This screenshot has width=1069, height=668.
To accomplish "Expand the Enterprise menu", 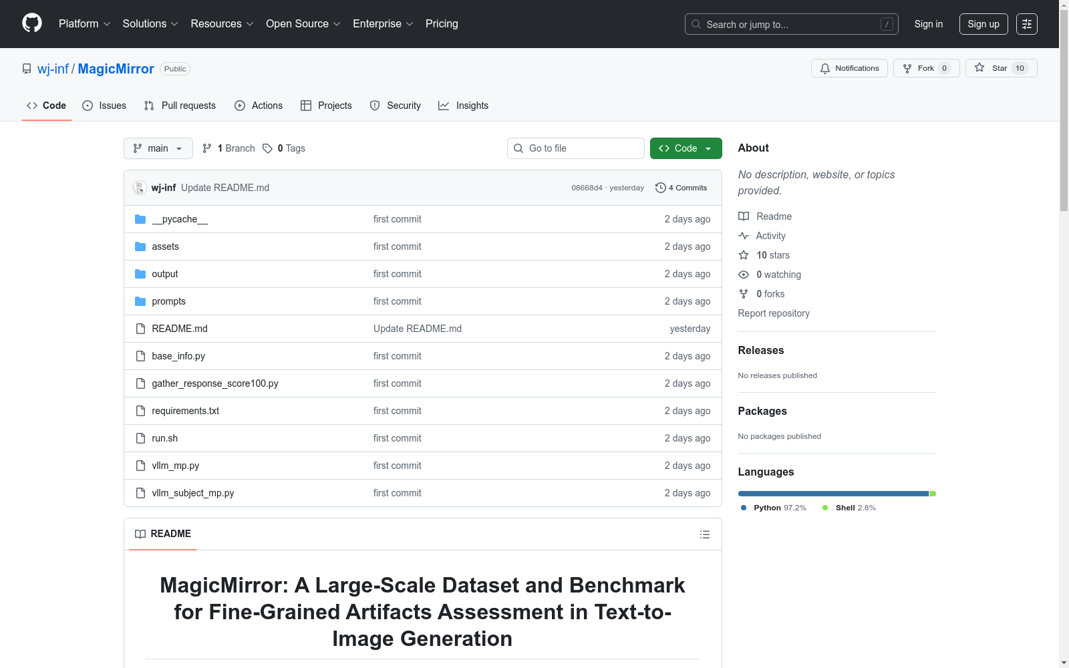I will click(x=384, y=23).
